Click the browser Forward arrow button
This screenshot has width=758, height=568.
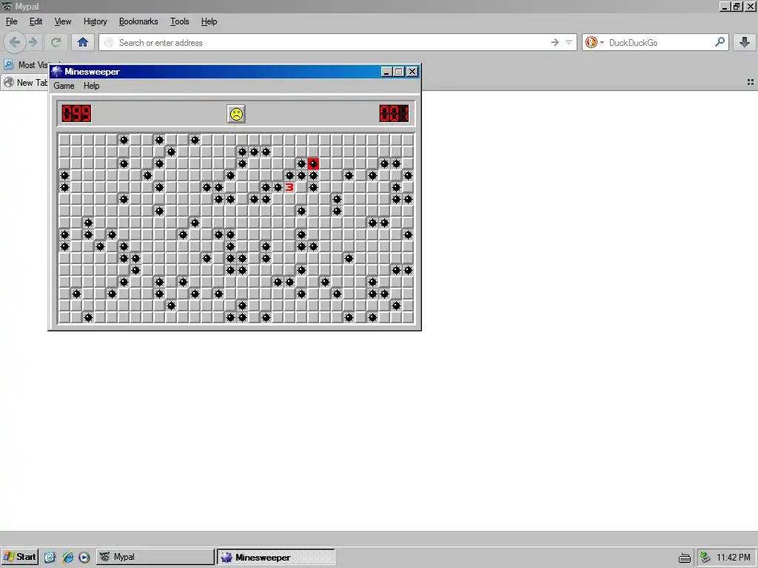coord(33,42)
